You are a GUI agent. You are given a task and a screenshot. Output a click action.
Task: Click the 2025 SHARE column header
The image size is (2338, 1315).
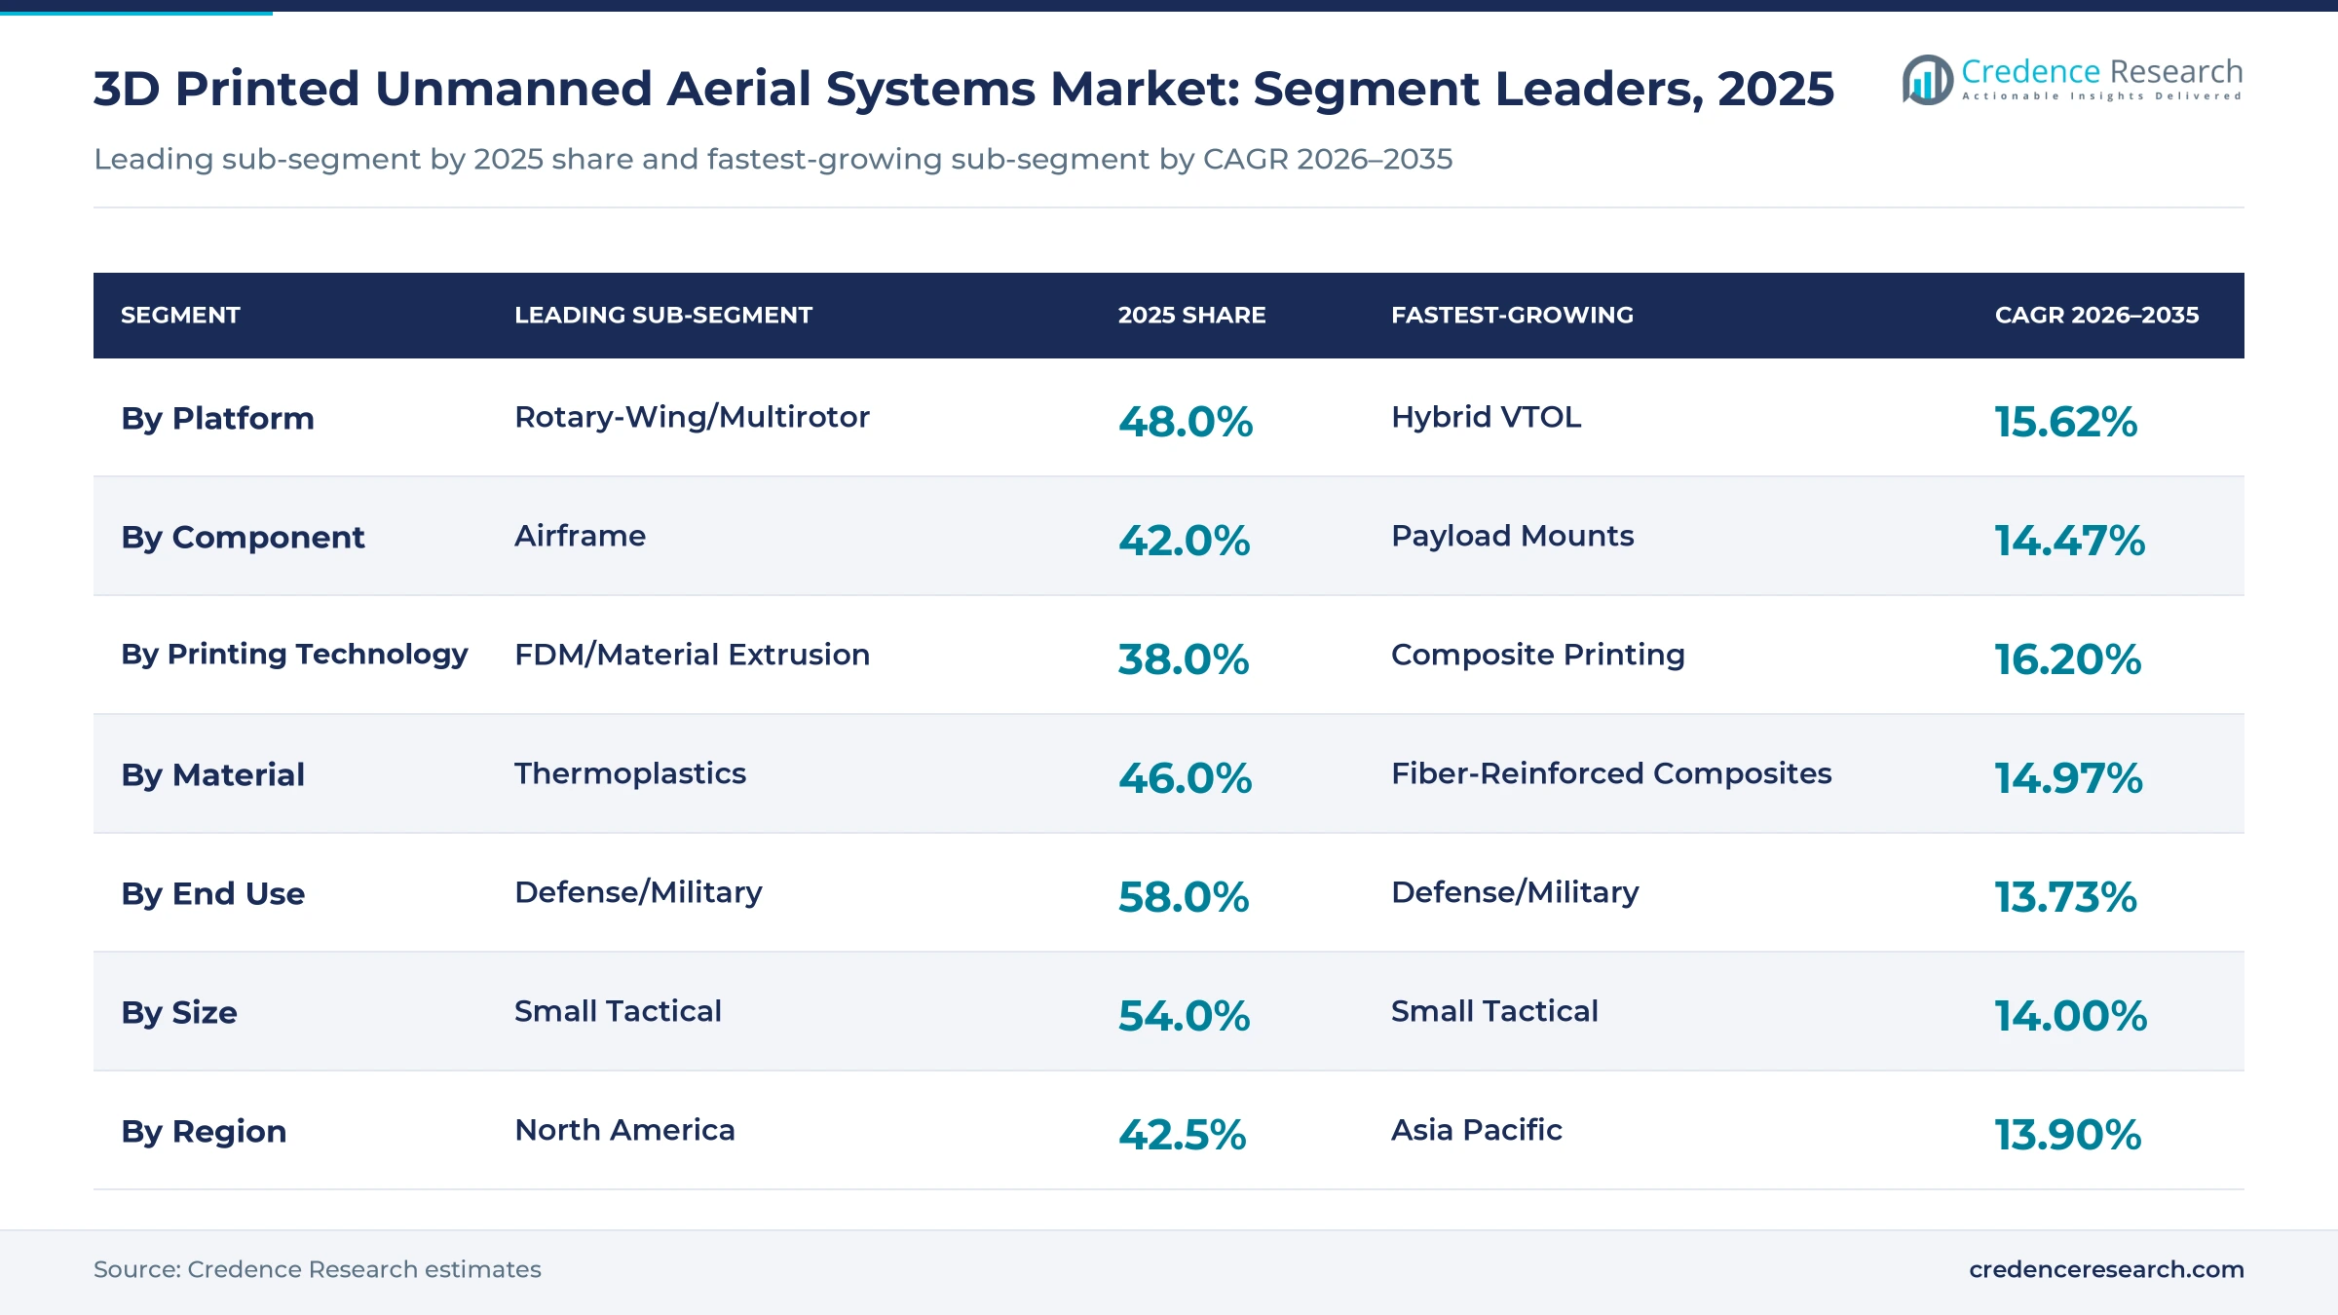tap(1191, 316)
